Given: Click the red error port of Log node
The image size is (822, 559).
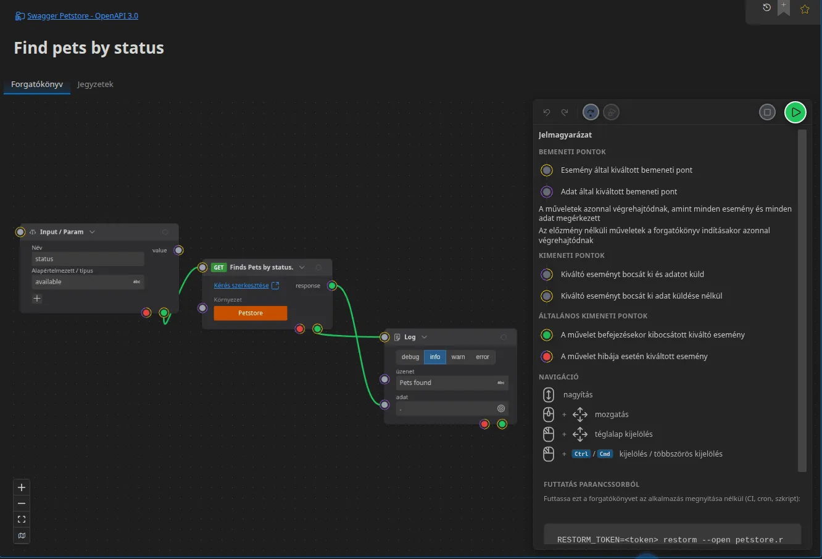Looking at the screenshot, I should (x=484, y=424).
